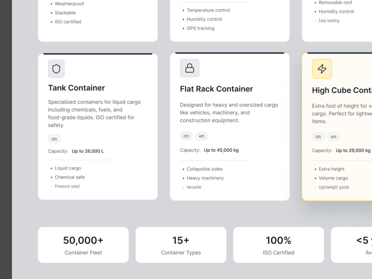This screenshot has height=279, width=372.
Task: Click the 'Temperature control' feature item
Action: tap(208, 10)
